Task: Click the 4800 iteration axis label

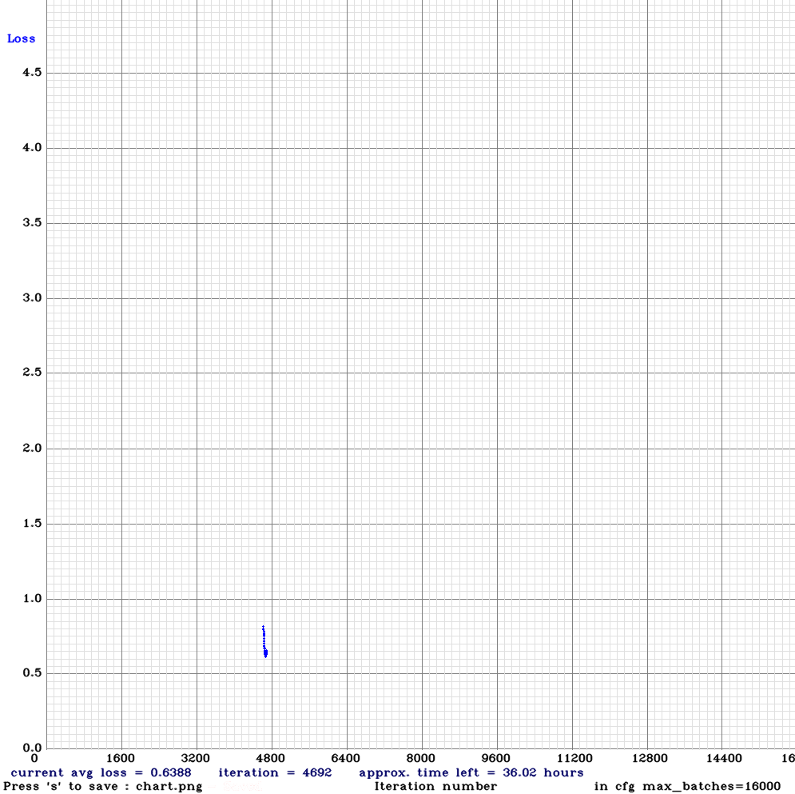Action: 271,759
